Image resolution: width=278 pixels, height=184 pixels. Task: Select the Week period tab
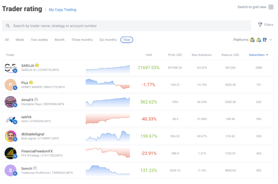(x=20, y=40)
